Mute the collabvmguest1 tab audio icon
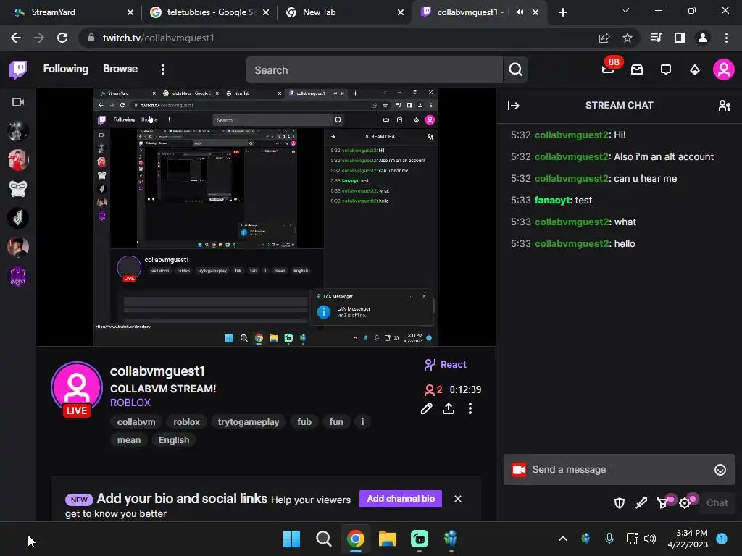Image resolution: width=742 pixels, height=556 pixels. tap(520, 12)
